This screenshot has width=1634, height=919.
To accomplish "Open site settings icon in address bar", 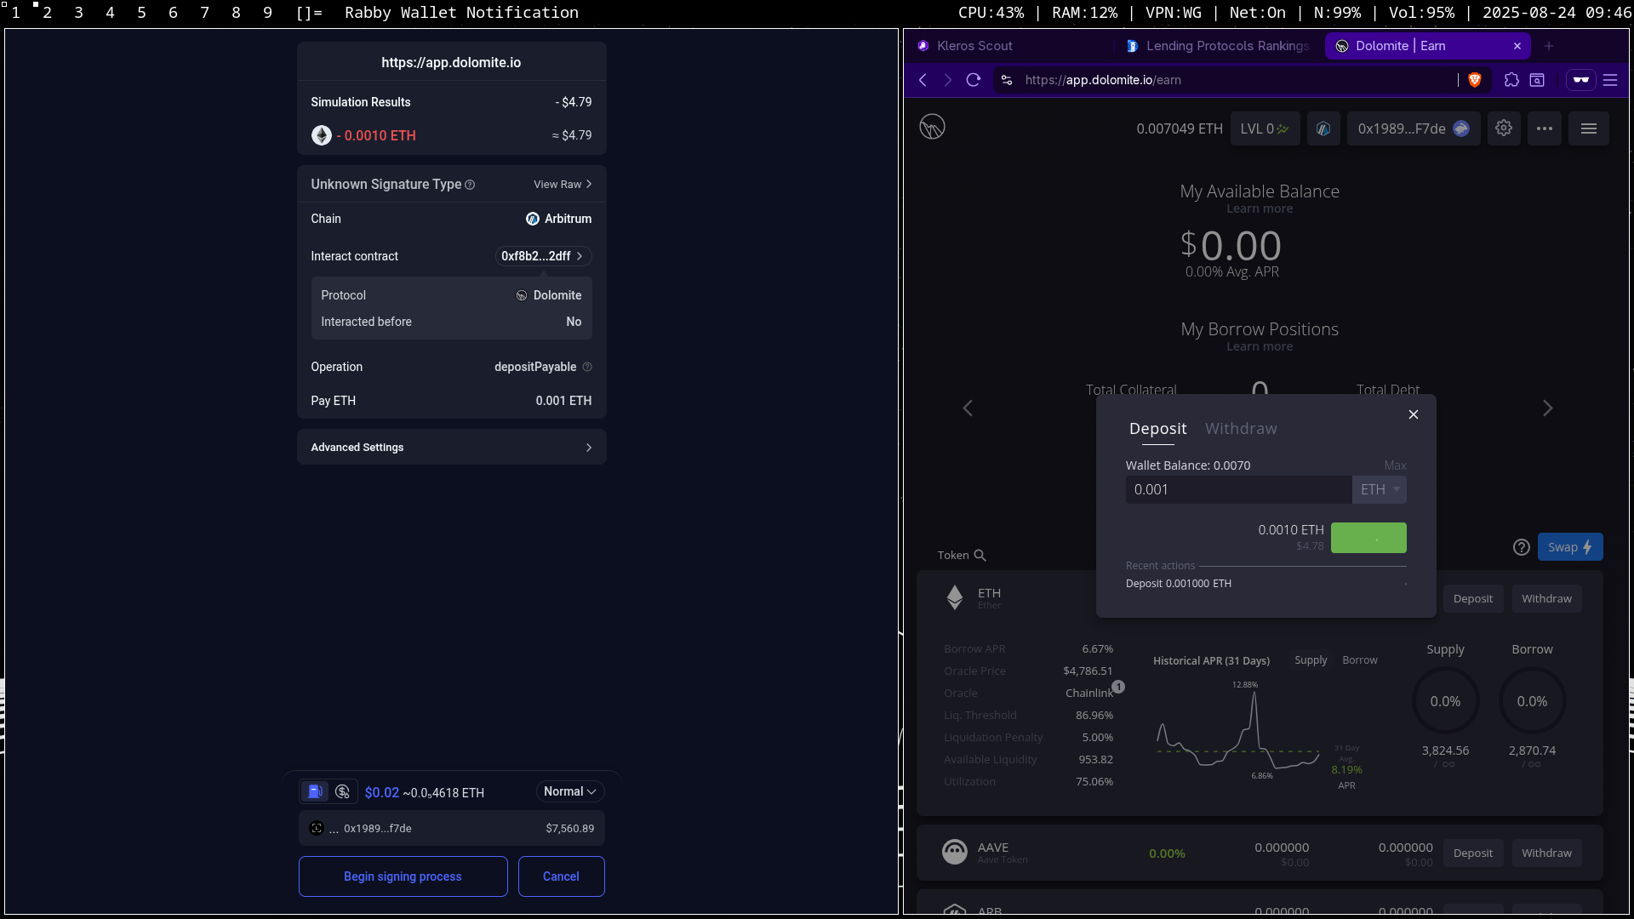I will pos(1007,80).
